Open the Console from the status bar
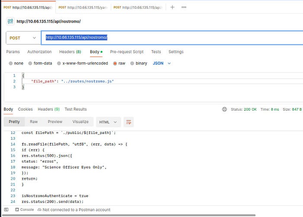 coord(25,210)
